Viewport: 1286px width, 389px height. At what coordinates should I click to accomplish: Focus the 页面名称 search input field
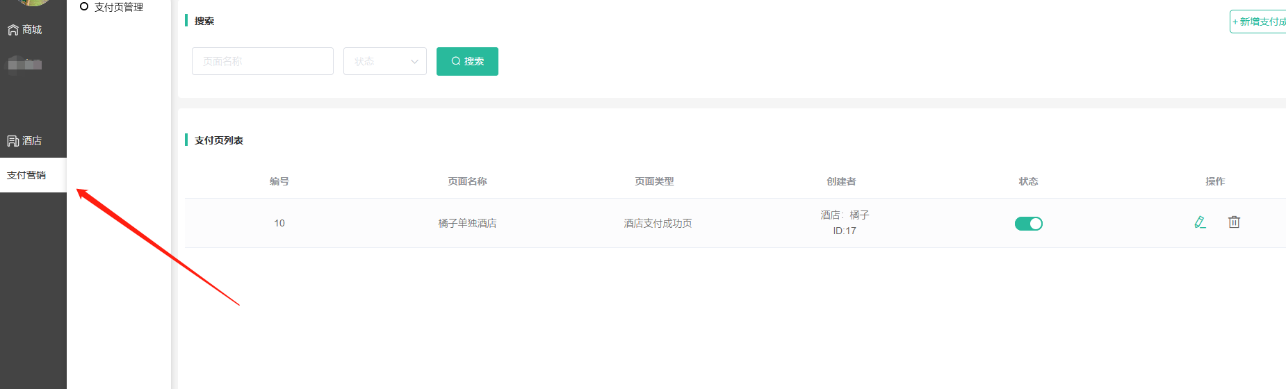(262, 61)
